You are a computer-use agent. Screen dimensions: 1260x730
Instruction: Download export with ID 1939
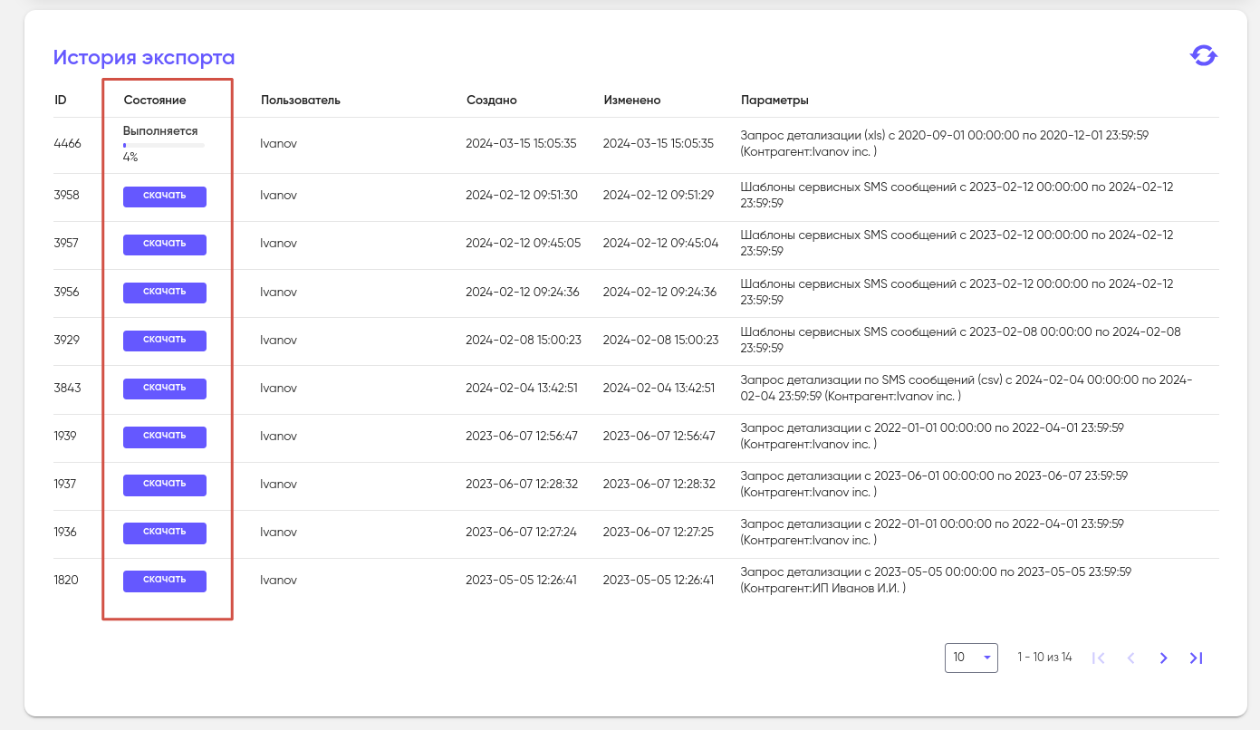(165, 437)
